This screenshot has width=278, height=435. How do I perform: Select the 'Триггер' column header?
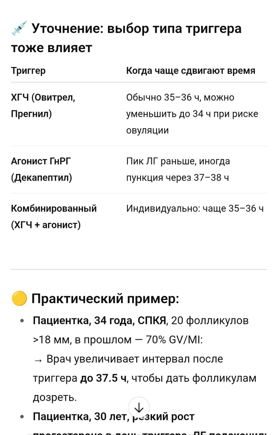point(28,70)
